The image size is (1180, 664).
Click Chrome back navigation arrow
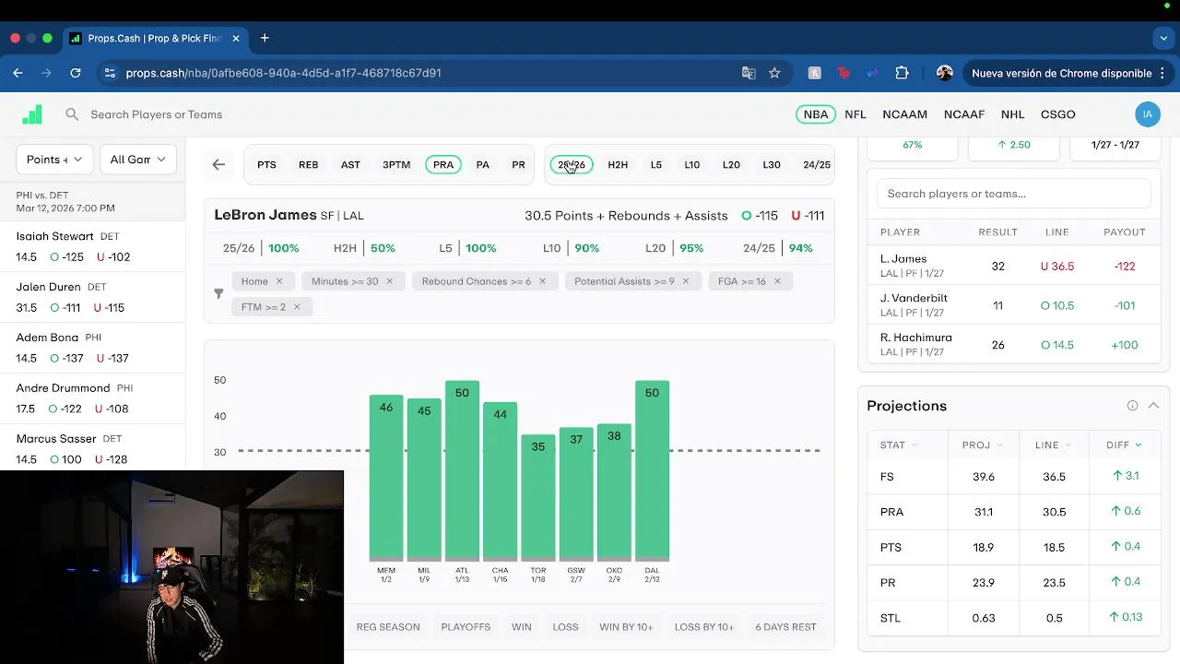[x=18, y=73]
